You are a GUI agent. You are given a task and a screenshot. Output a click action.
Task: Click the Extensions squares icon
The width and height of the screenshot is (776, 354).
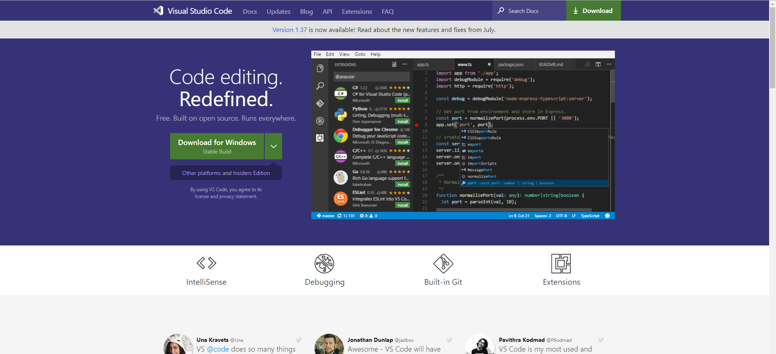[561, 264]
